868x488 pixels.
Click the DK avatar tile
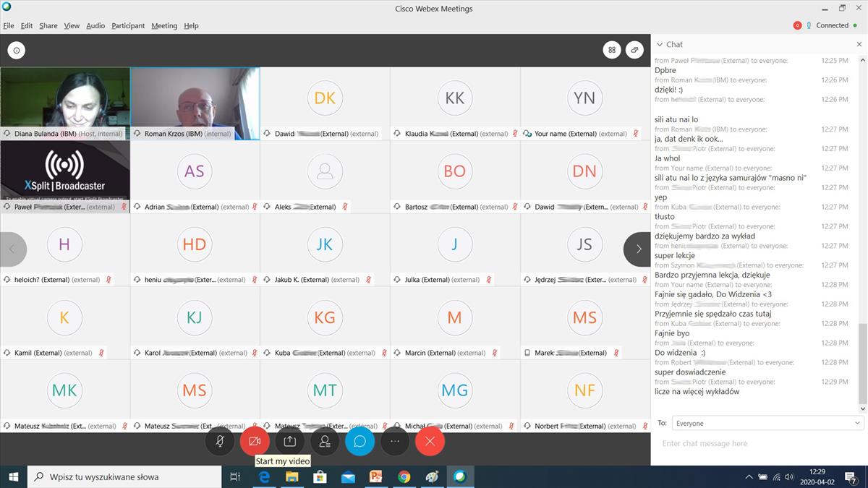pos(325,98)
